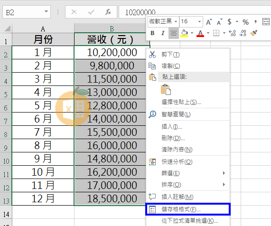Click the Format Cells icon in menu
The image size is (271, 226).
coord(152,209)
